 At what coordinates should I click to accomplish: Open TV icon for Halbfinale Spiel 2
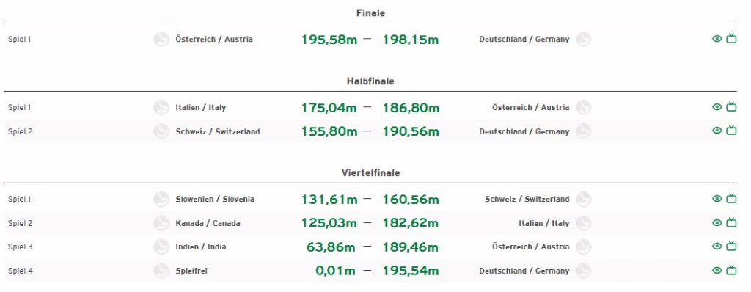click(731, 130)
